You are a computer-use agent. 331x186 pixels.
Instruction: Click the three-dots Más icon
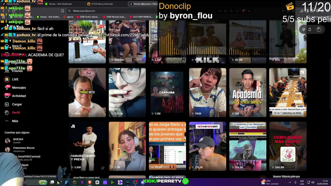pos(7,121)
